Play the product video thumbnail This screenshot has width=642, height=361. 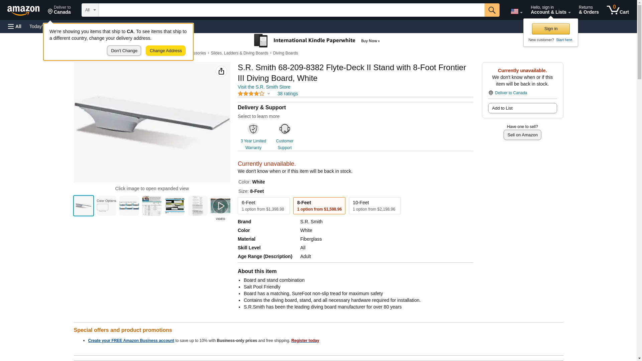(220, 206)
